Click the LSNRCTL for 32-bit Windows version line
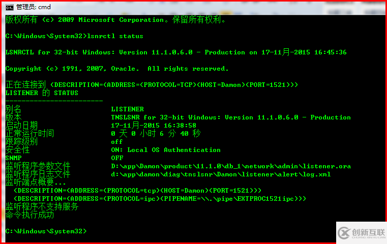 click(176, 52)
